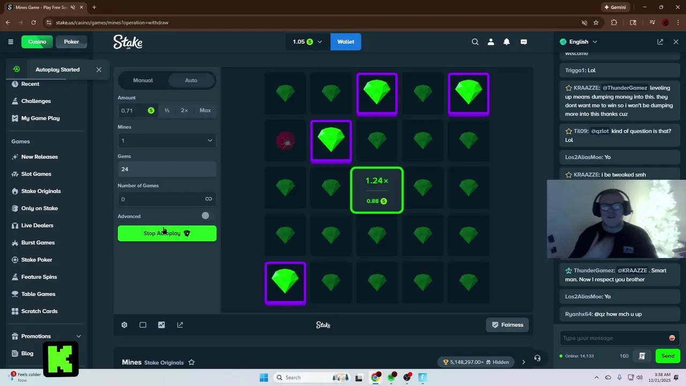Open the hamburger sidebar menu
Image resolution: width=686 pixels, height=386 pixels.
point(11,42)
